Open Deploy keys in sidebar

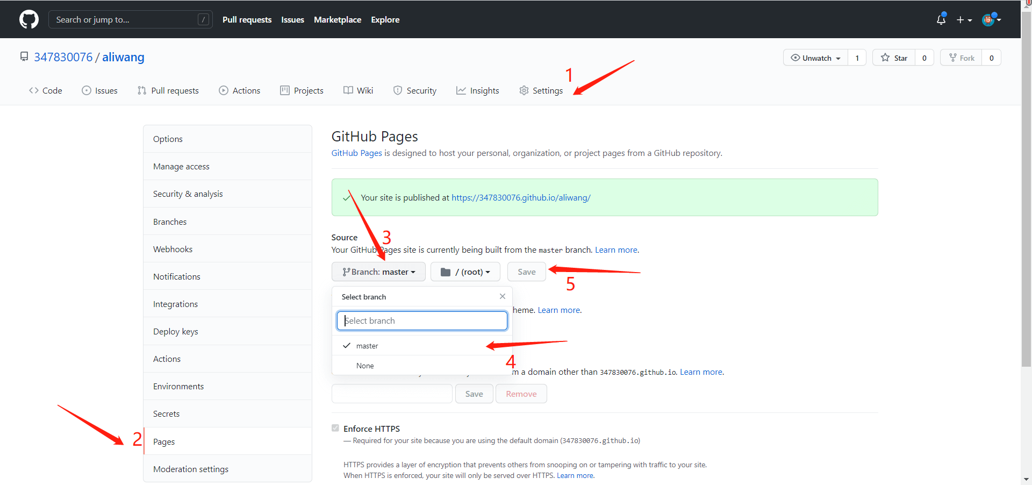228,331
